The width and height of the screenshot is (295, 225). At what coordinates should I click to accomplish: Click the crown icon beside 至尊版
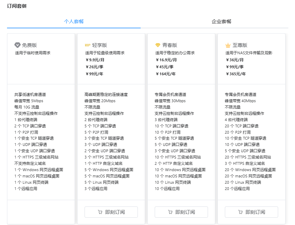[228, 45]
